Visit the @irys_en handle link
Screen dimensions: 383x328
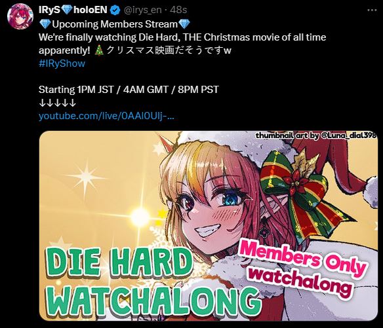point(143,10)
